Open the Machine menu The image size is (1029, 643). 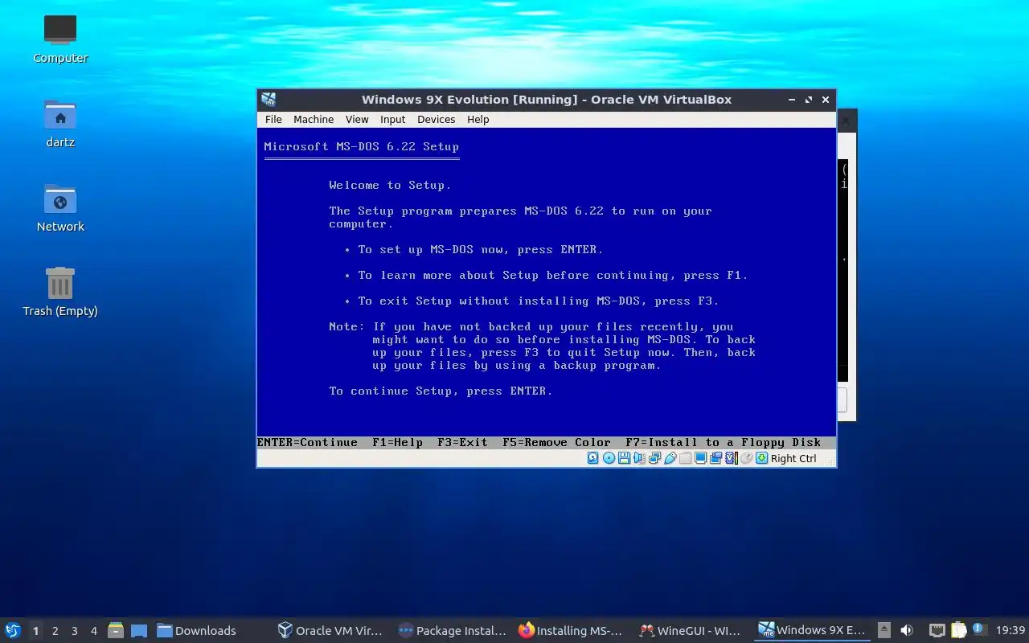314,119
